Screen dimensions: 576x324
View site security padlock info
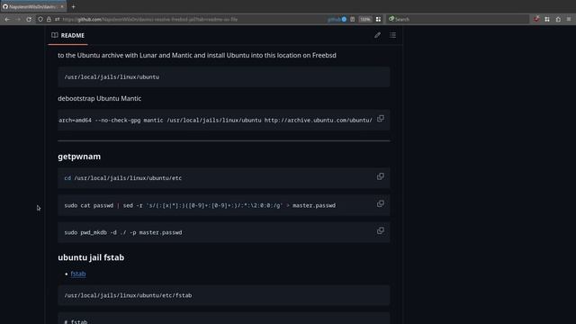49,19
